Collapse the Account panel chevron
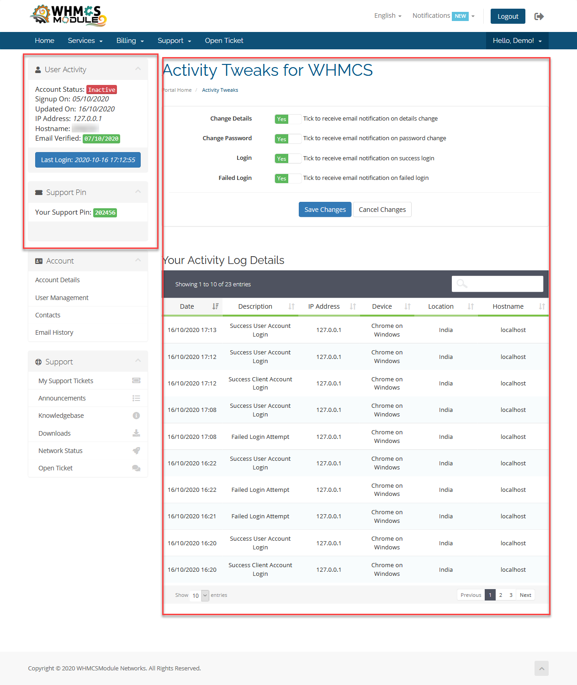 (x=138, y=260)
